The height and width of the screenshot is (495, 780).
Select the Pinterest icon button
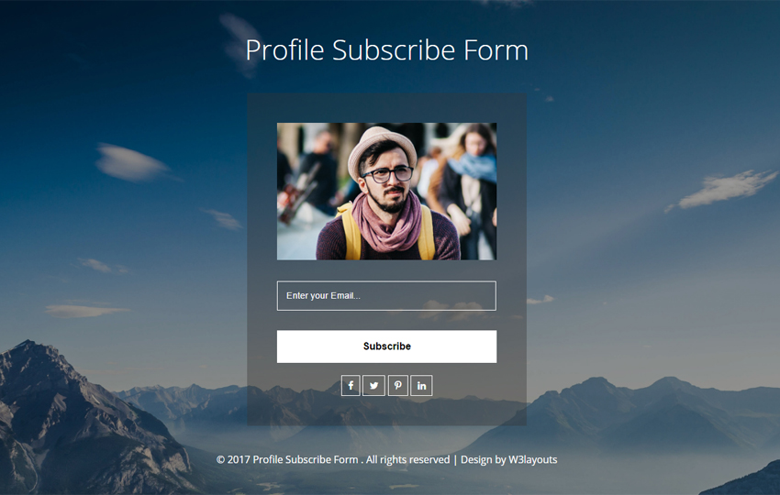(x=398, y=386)
